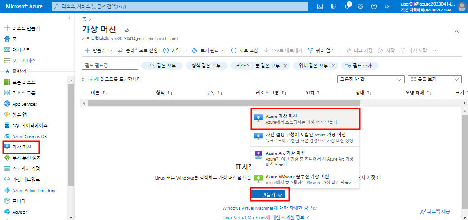The height and width of the screenshot is (220, 468).
Task: Collapse the left sidebar with double chevron
Action: point(70,18)
